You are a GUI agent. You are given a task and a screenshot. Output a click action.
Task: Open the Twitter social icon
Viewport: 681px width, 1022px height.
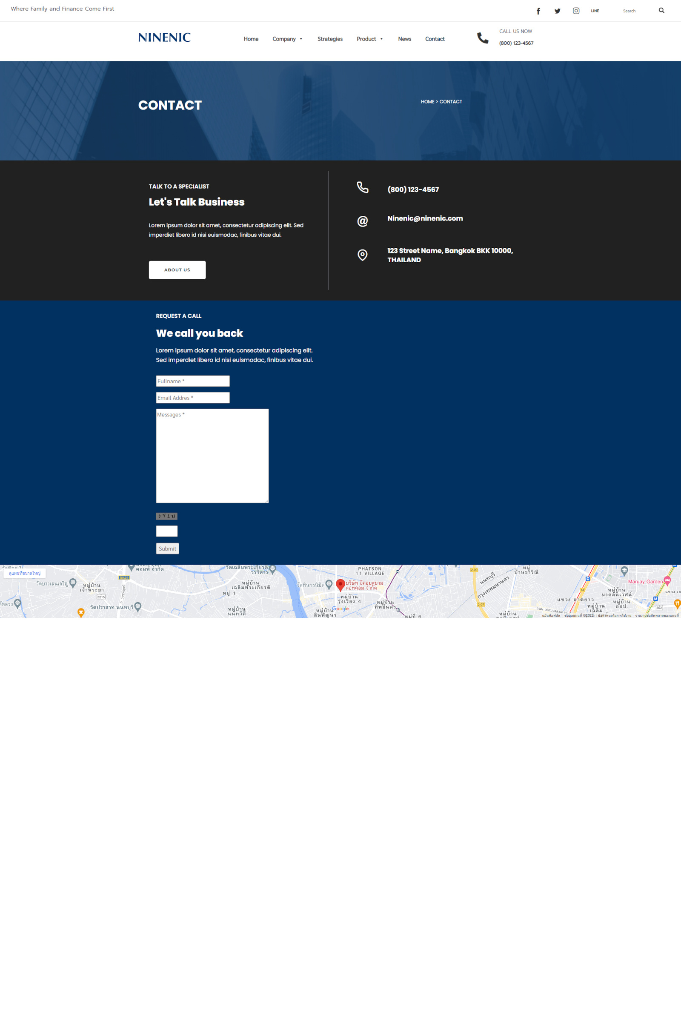pos(557,11)
